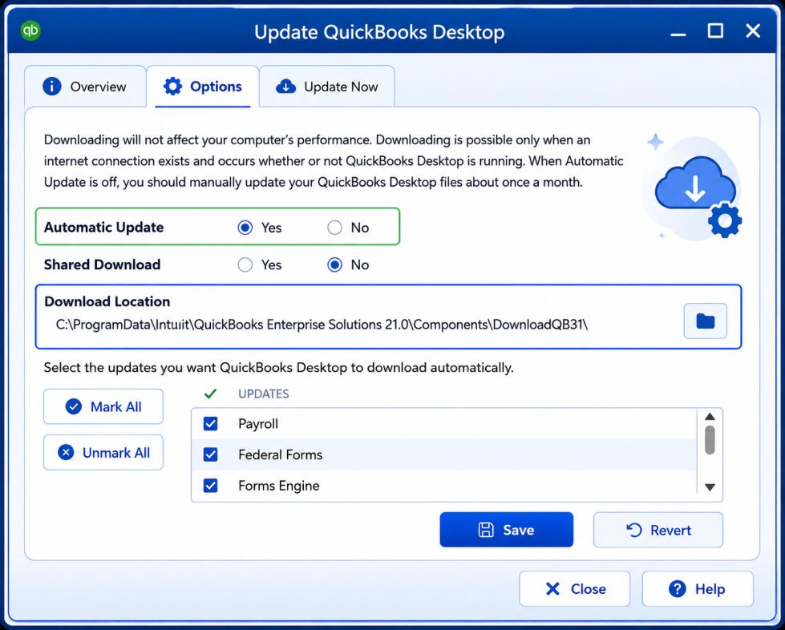The image size is (785, 630).
Task: Click the Download Location path field
Action: click(x=322, y=325)
